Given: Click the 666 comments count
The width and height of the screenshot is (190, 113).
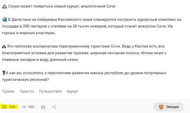Looking at the screenshot, I should 12,107.
